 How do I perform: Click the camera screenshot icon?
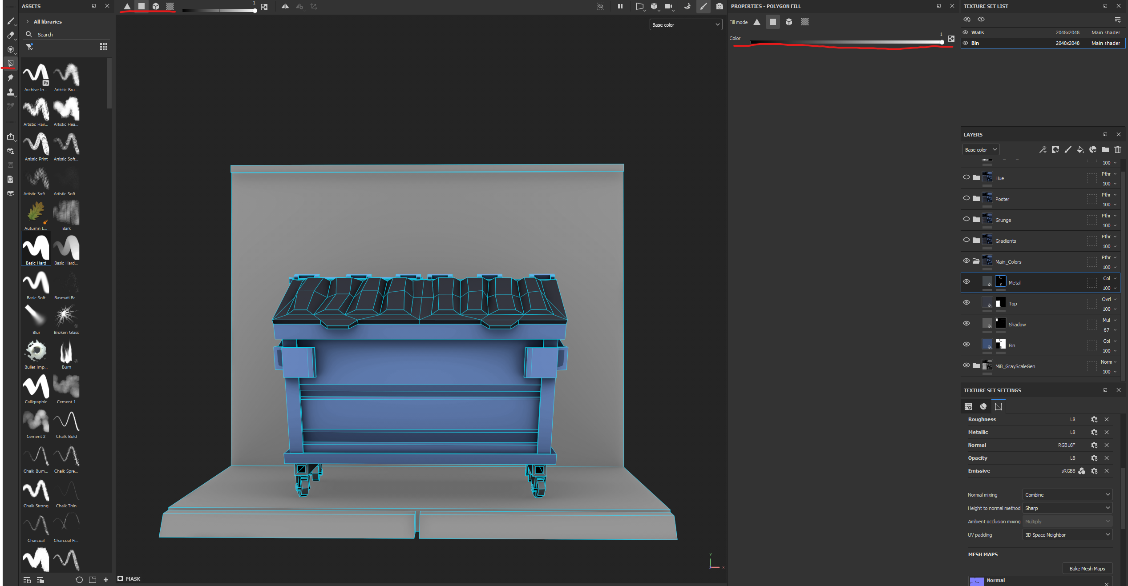[x=720, y=6]
